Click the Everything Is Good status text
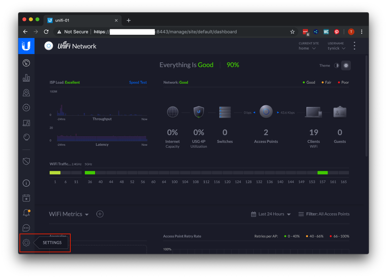 click(x=186, y=65)
